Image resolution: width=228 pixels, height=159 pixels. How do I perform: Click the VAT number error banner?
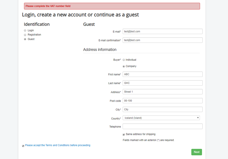(x=112, y=6)
